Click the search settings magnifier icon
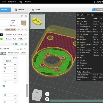The height and width of the screenshot is (103, 103). tap(25, 49)
